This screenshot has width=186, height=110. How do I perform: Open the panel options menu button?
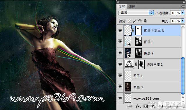pyautogui.click(x=183, y=6)
